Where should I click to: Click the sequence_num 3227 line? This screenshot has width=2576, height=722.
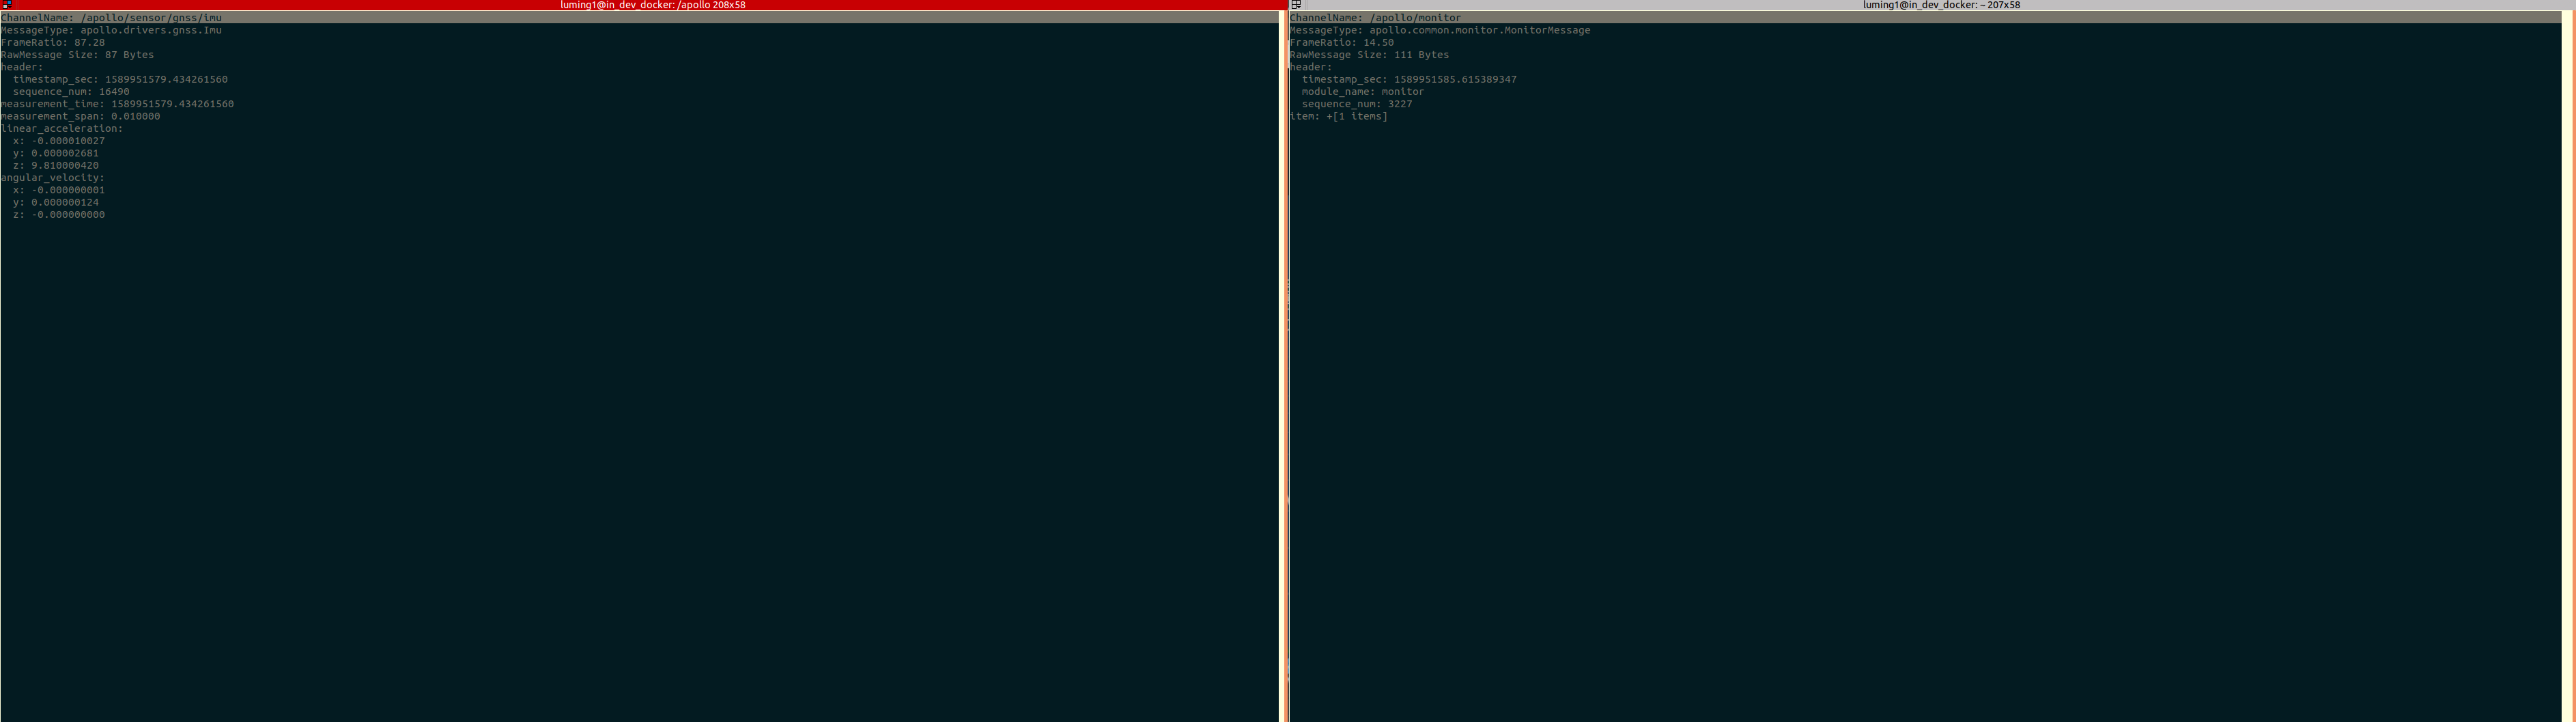pos(1357,104)
